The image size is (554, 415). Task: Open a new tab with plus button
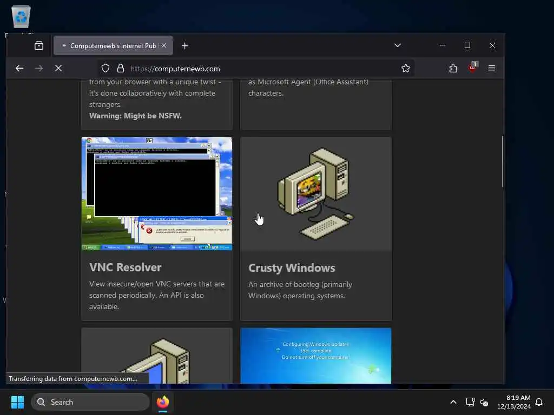185,46
